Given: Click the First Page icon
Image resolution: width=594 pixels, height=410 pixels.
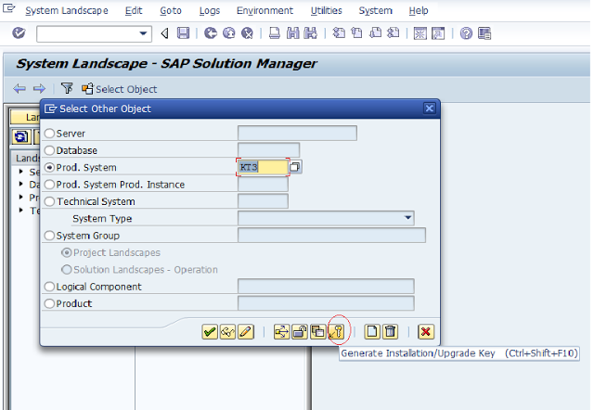Looking at the screenshot, I should (x=339, y=33).
